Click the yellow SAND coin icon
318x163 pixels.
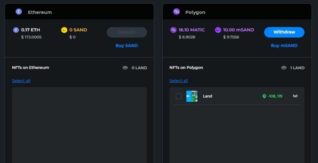click(x=64, y=30)
